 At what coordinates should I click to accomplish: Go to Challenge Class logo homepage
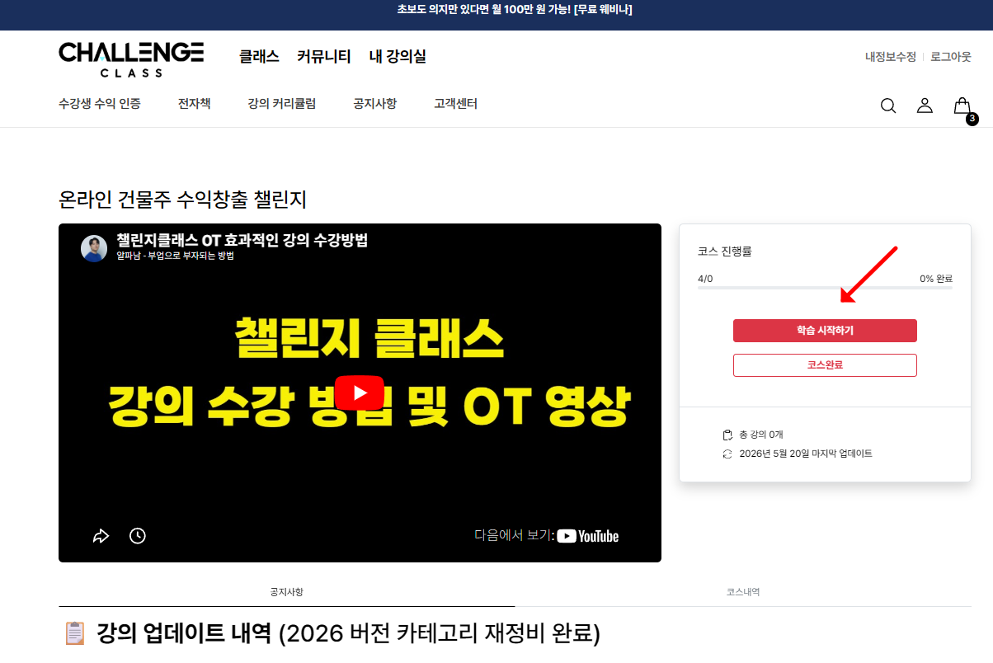click(x=131, y=59)
